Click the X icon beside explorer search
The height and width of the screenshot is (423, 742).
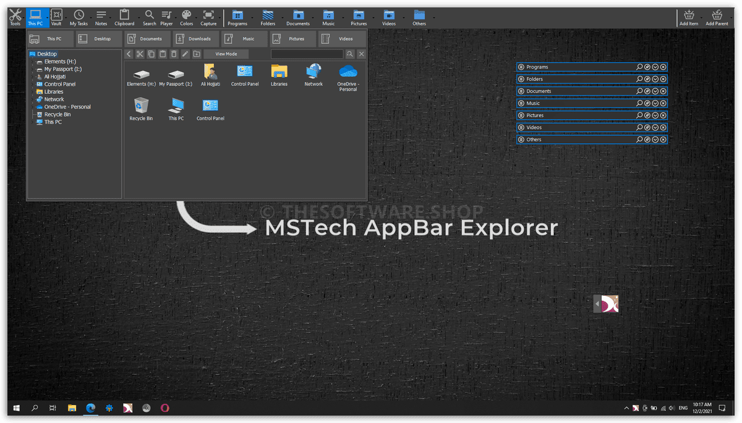[x=361, y=54]
